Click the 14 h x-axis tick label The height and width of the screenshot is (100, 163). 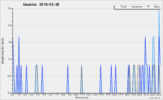coord(102,95)
